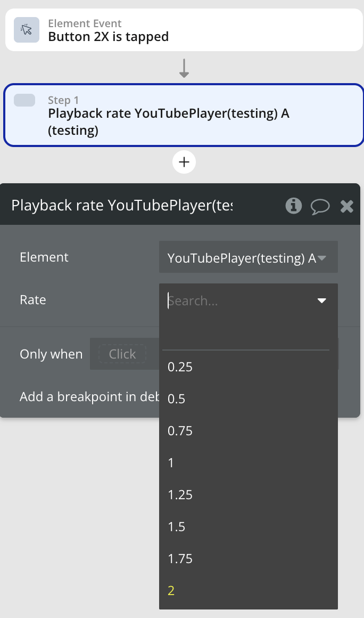Viewport: 364px width, 618px height.
Task: Click the info icon in panel header
Action: [293, 206]
